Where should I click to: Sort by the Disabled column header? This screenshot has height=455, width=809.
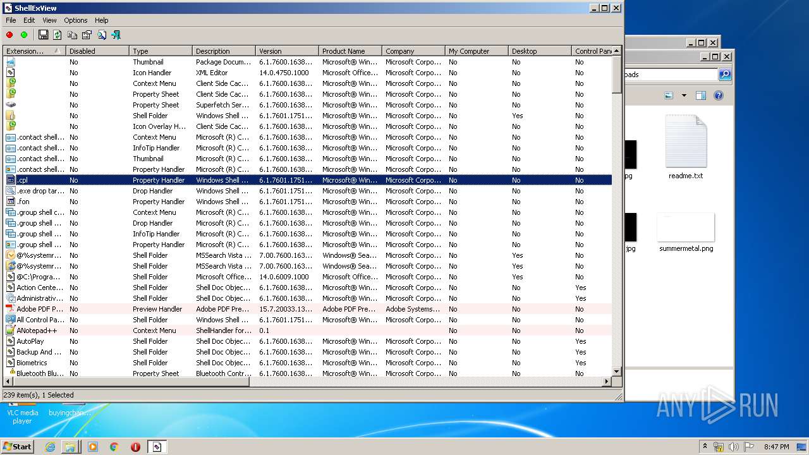(97, 51)
